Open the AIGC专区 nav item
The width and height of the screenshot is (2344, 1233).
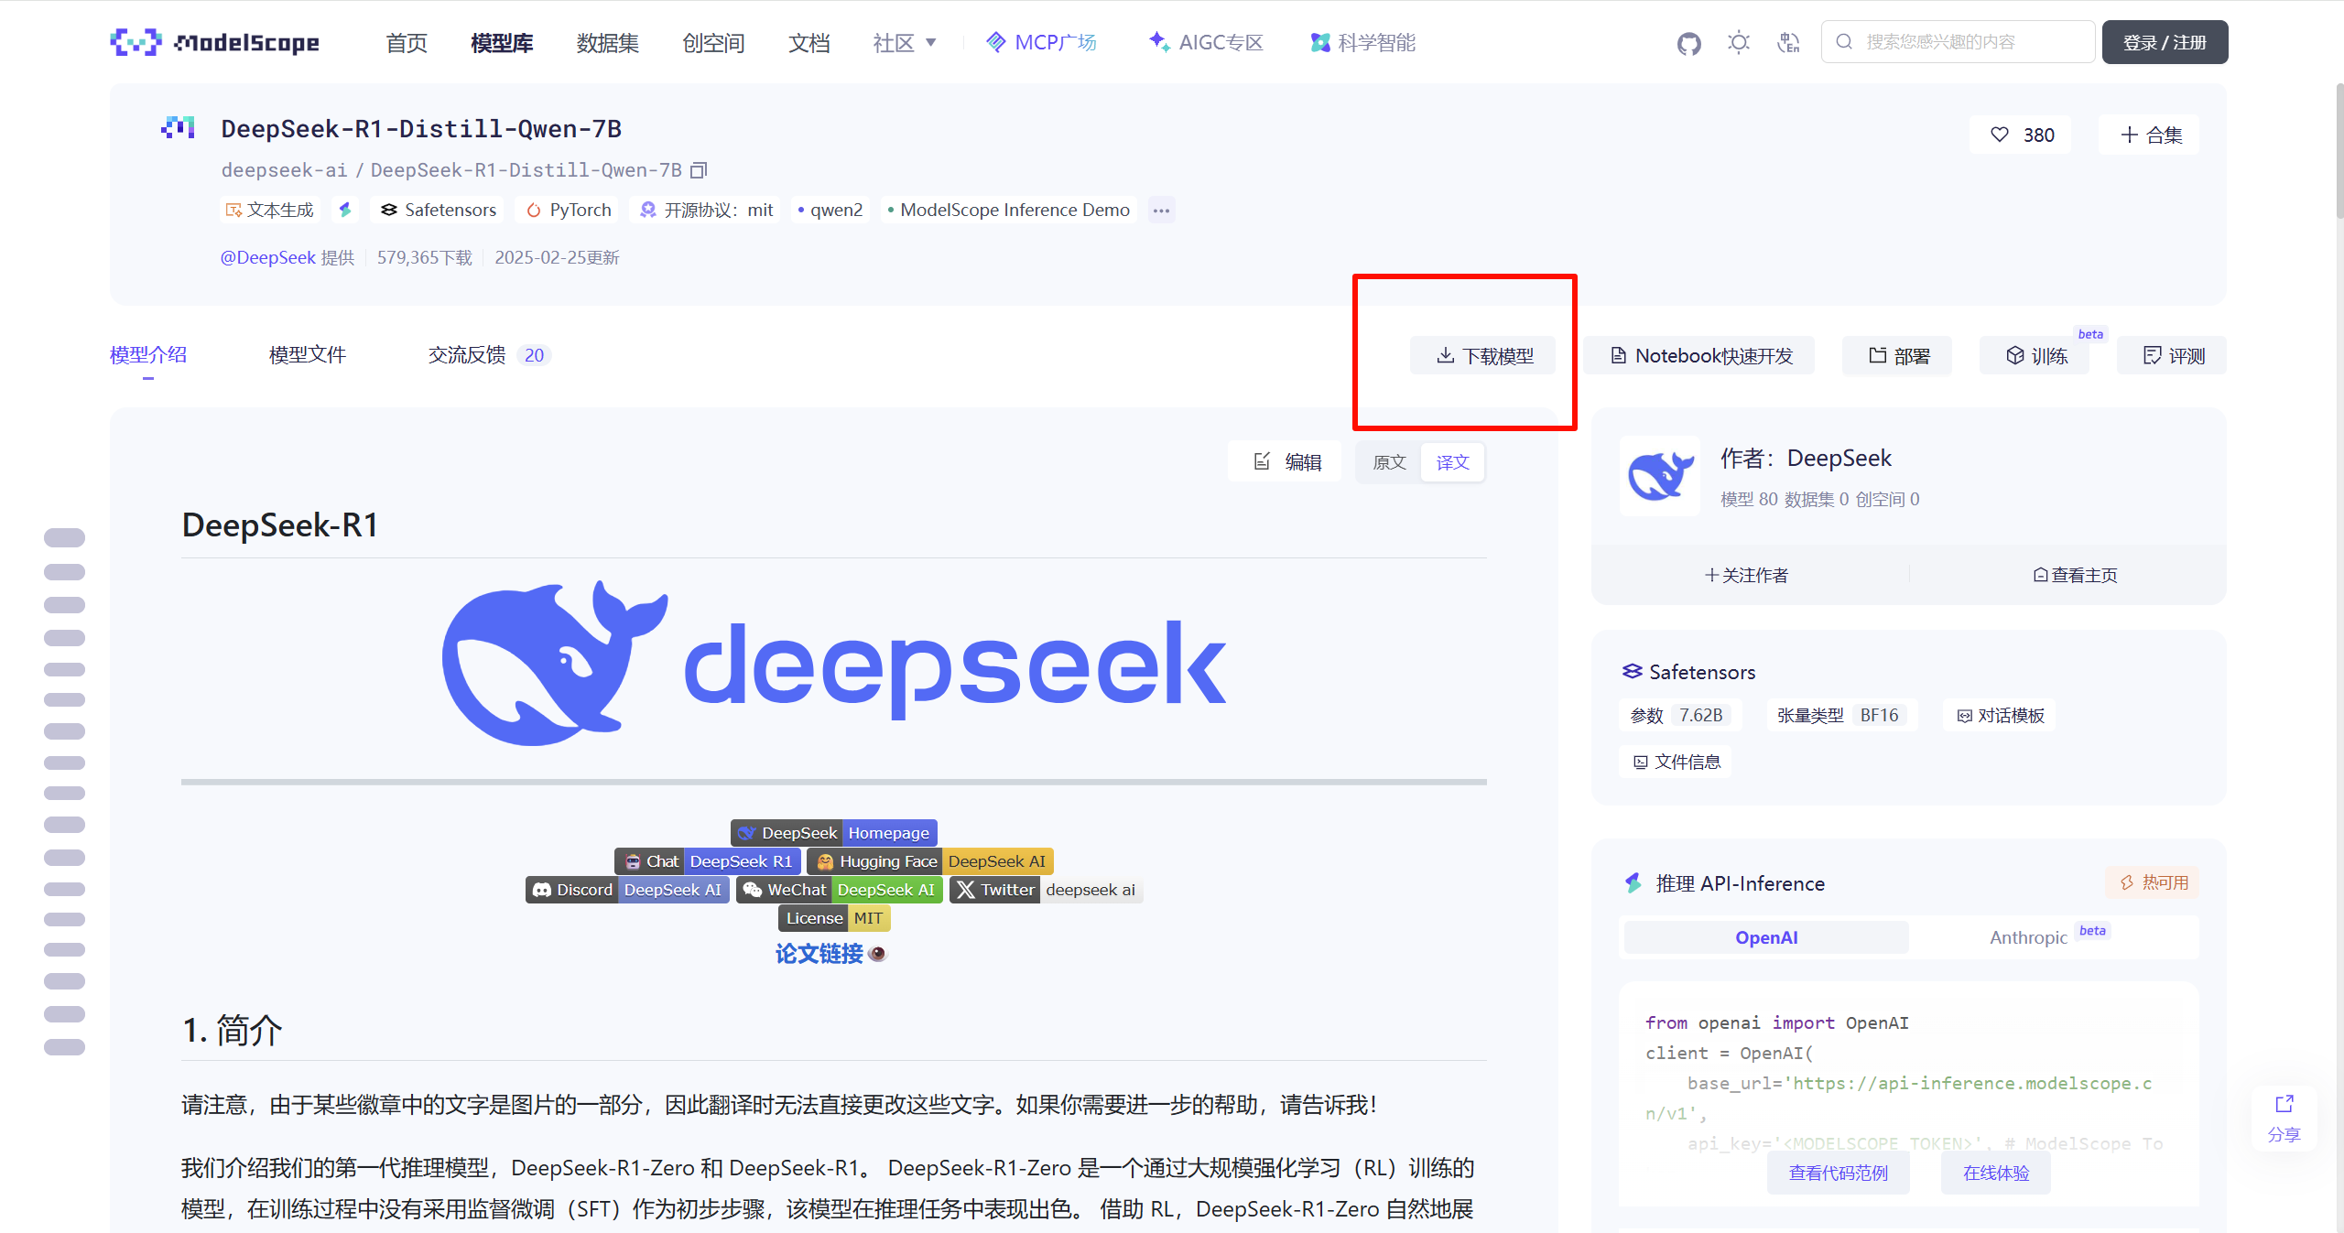(x=1205, y=42)
